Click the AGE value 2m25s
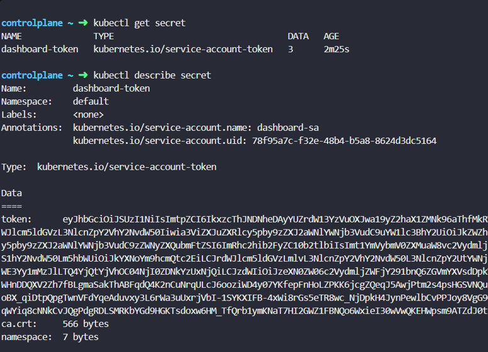 tap(336, 50)
